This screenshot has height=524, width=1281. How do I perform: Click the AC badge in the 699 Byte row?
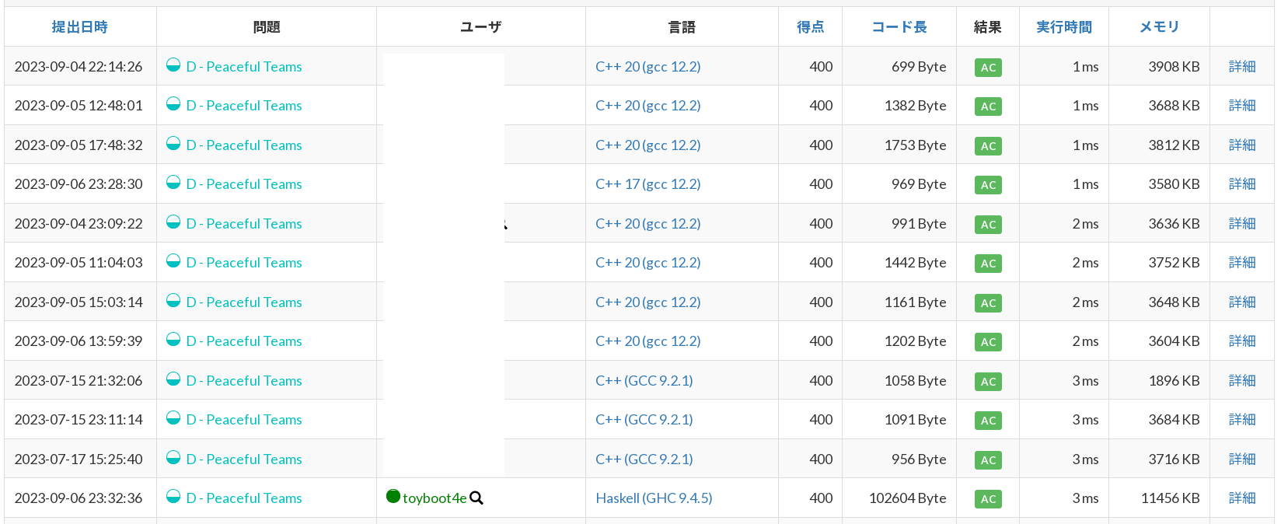[x=988, y=68]
